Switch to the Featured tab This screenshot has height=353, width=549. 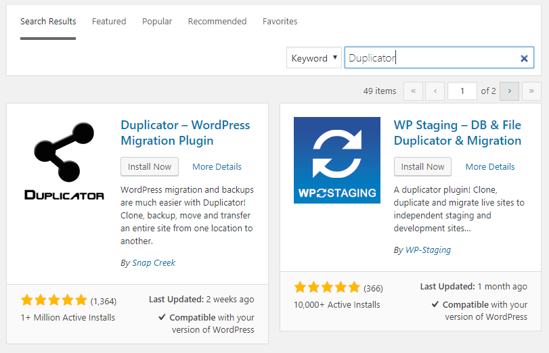tap(109, 22)
